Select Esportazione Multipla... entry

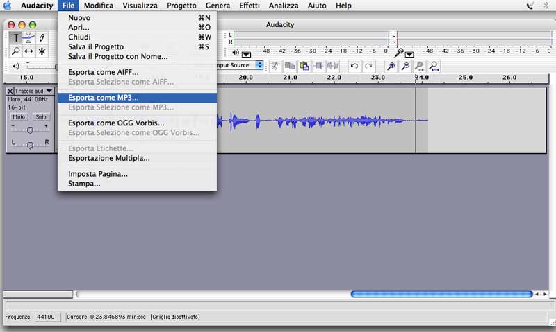coord(137,158)
